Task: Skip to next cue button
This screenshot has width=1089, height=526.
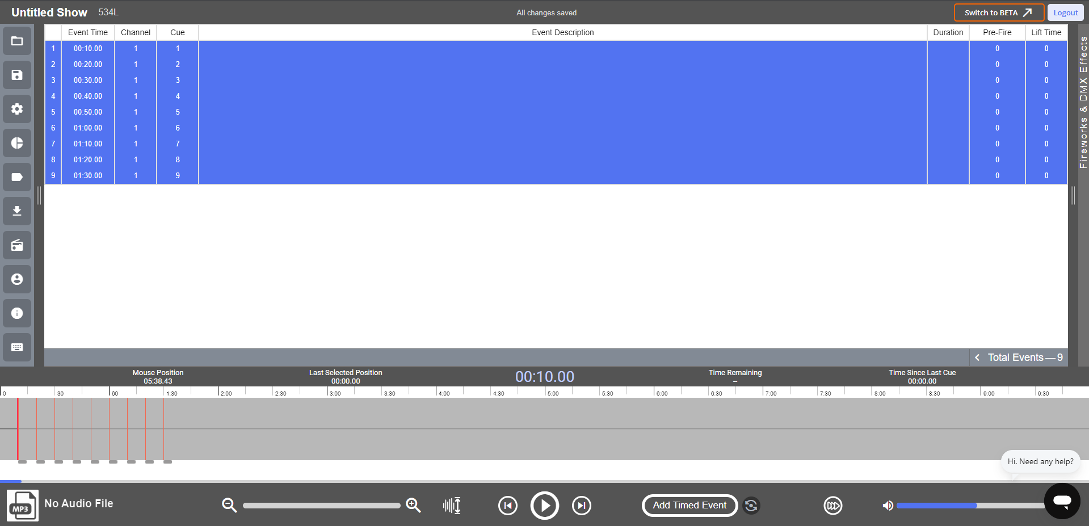Action: [582, 506]
